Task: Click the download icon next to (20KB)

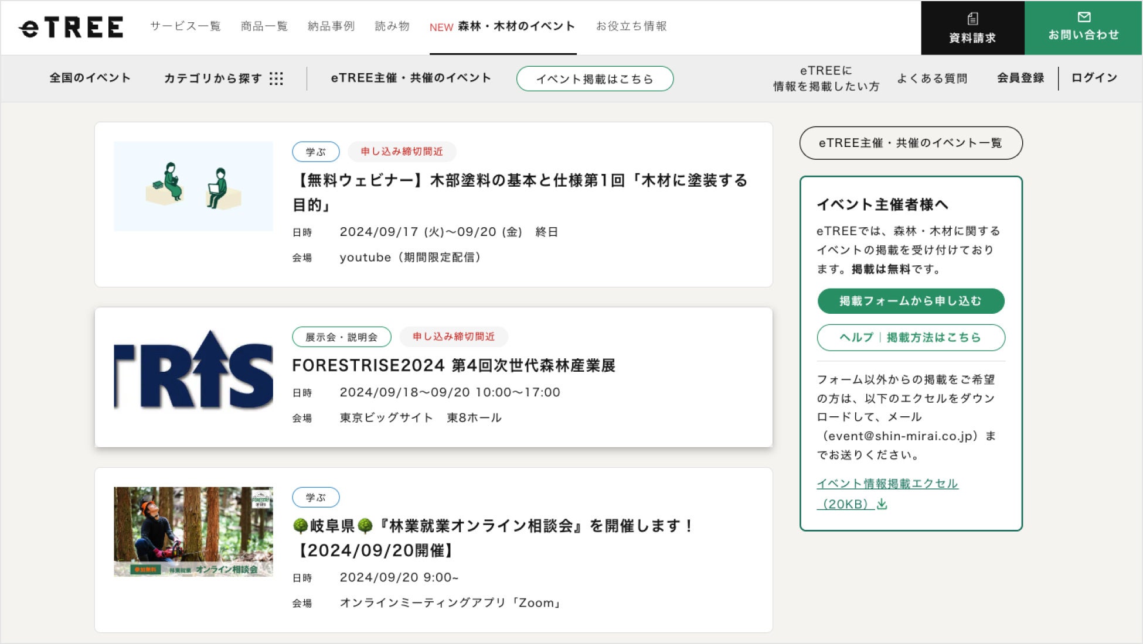Action: coord(882,504)
